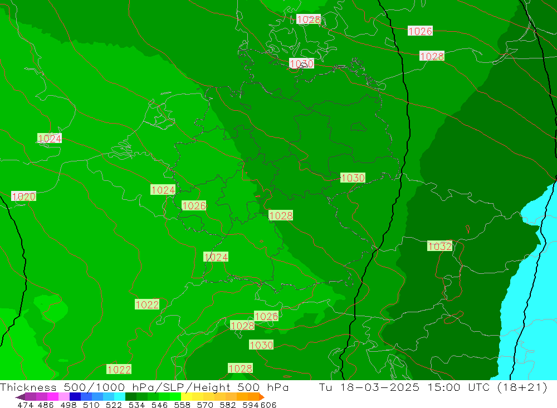This screenshot has height=408, width=557.
Task: Click the 570 legend value
Action: (205, 405)
